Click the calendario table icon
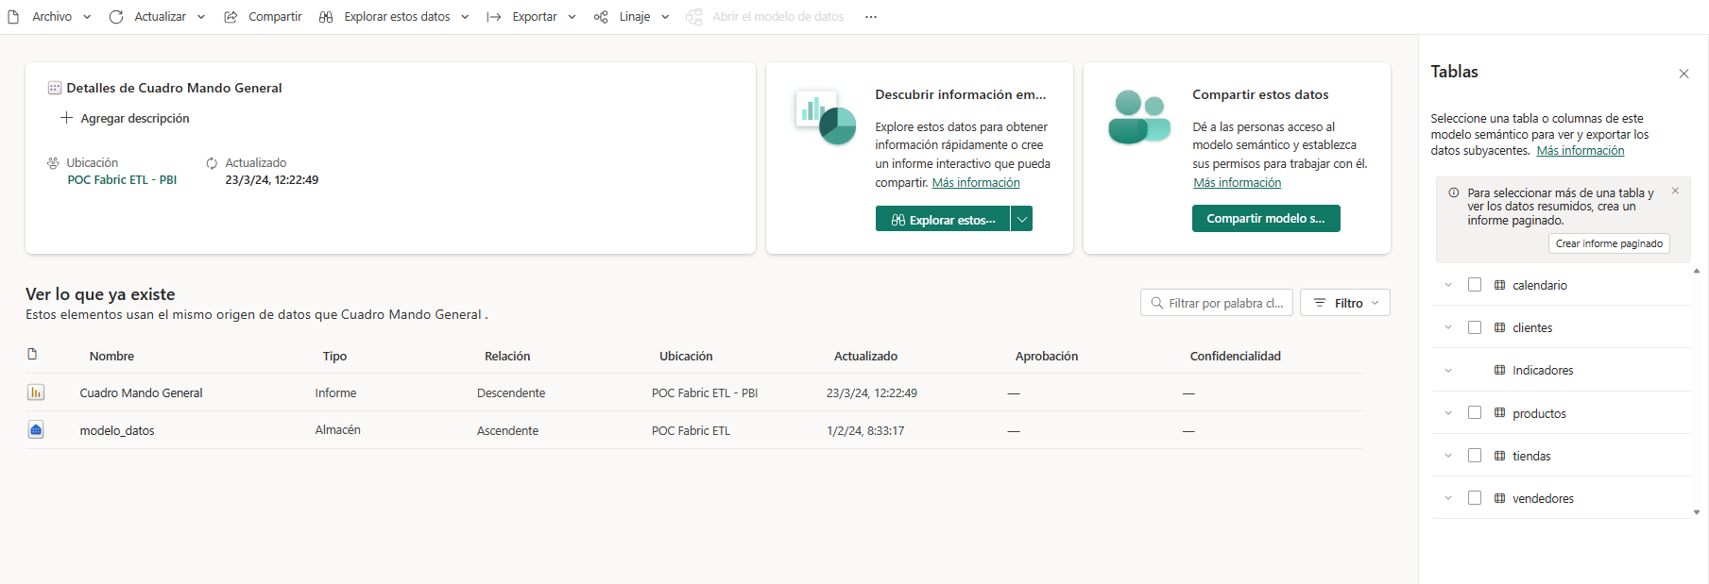This screenshot has height=584, width=1709. [1499, 285]
